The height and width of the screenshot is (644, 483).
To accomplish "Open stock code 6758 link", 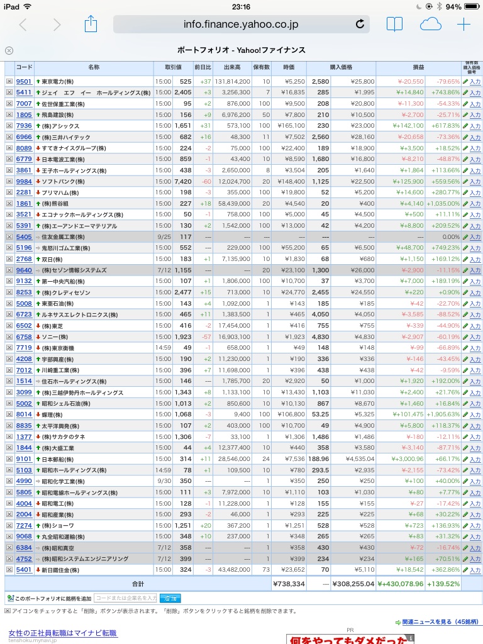I will tap(24, 336).
